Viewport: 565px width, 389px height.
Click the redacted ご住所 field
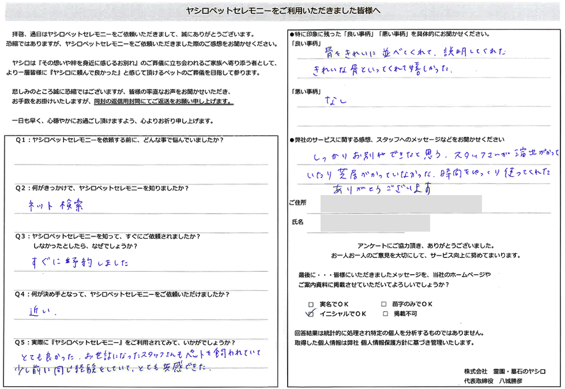pyautogui.click(x=401, y=203)
